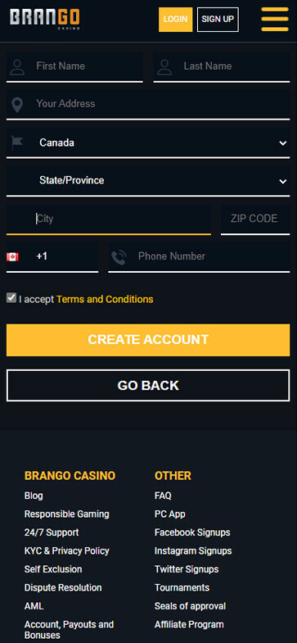Visit the Responsible Gaming footer link
Image resolution: width=297 pixels, height=643 pixels.
tap(67, 514)
